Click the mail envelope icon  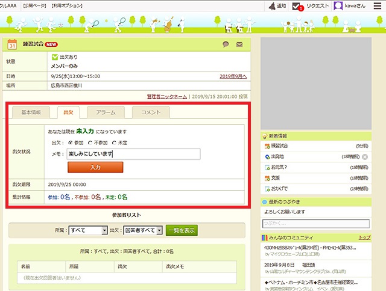tap(239, 44)
